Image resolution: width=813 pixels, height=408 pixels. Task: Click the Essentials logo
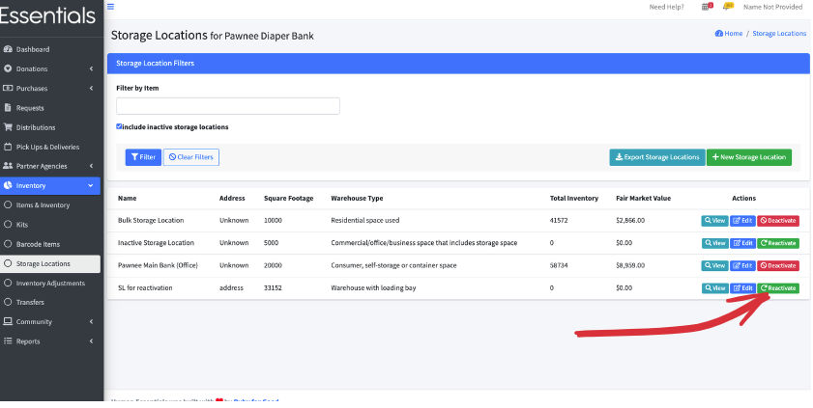[47, 15]
